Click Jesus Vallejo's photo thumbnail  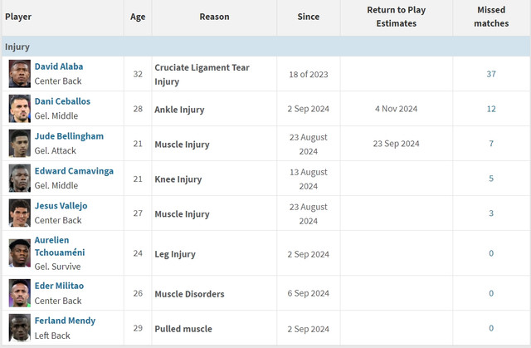click(20, 213)
